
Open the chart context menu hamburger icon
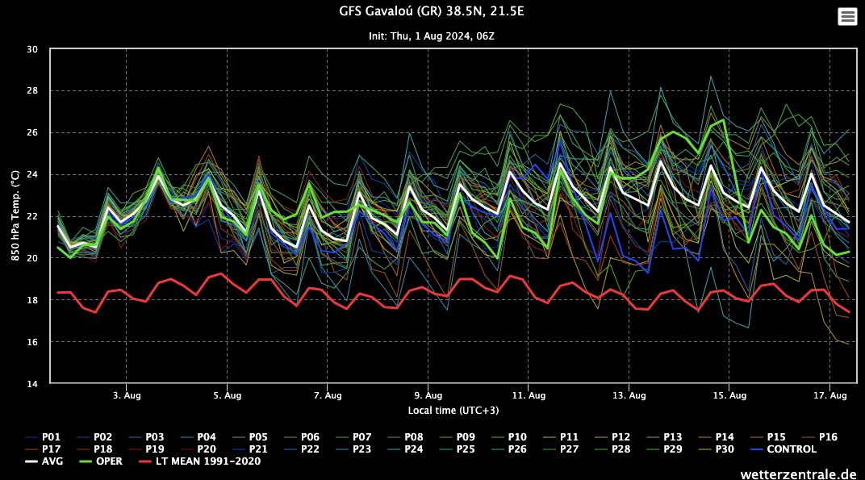847,16
